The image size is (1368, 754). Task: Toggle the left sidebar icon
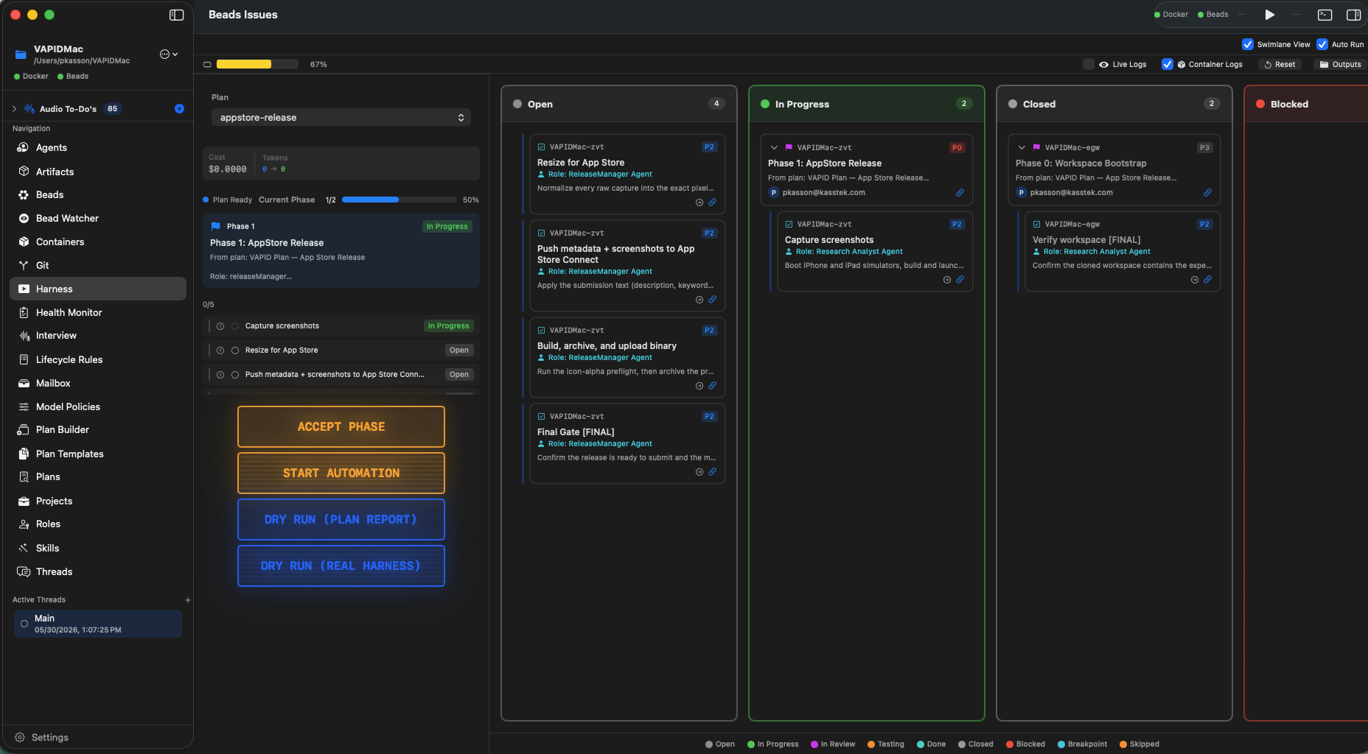point(176,15)
